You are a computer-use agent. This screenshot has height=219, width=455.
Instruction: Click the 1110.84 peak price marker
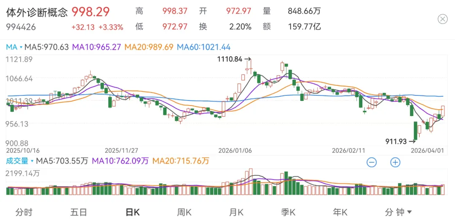click(x=234, y=59)
